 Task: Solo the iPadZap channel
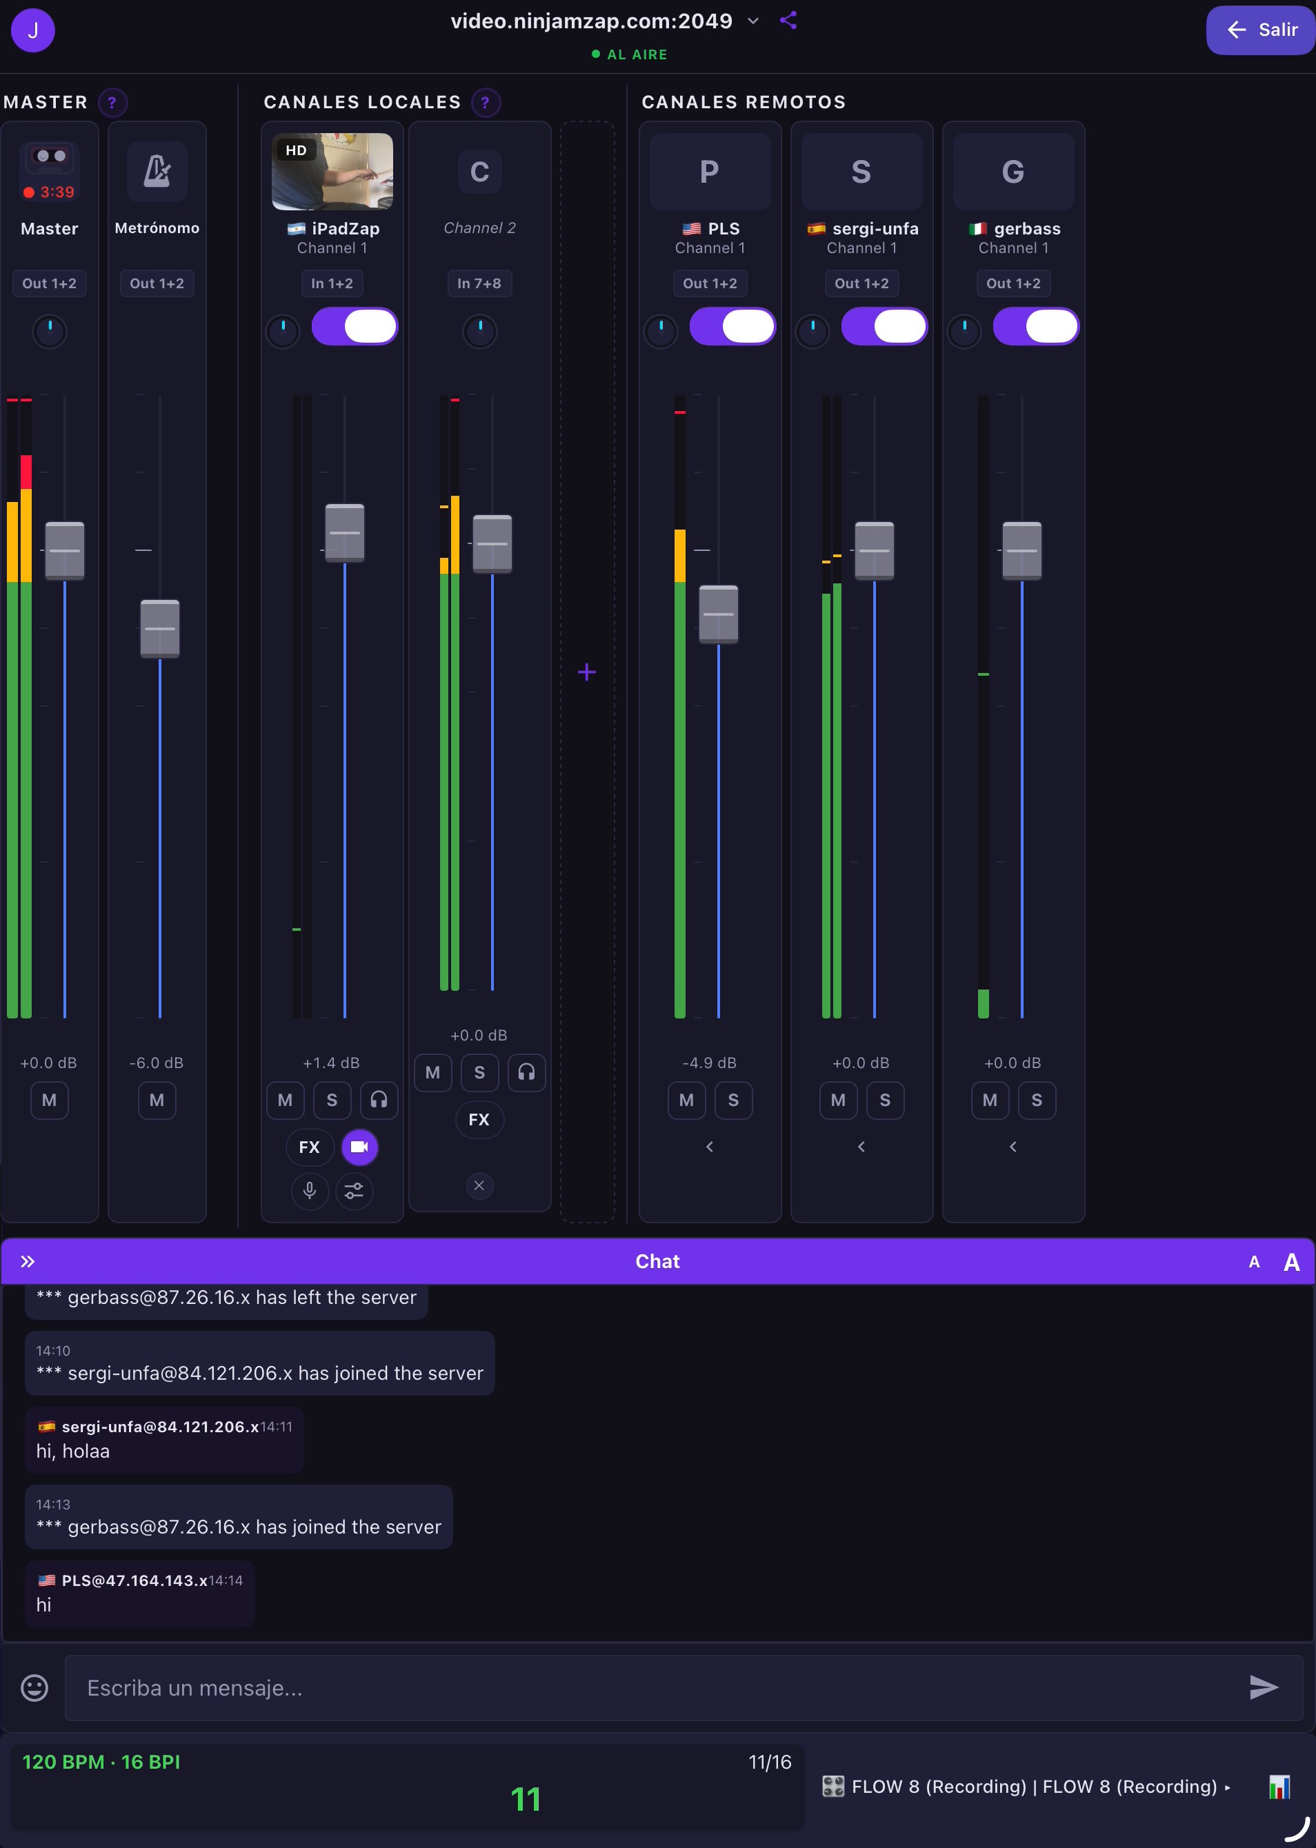(332, 1101)
